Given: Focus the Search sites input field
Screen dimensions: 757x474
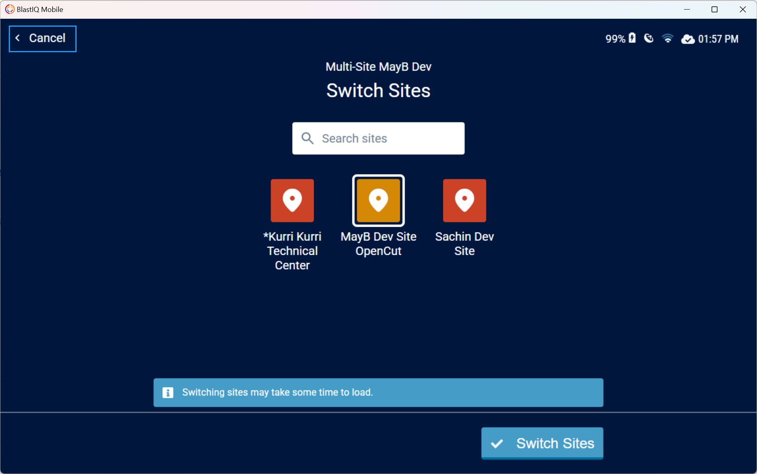Looking at the screenshot, I should [378, 138].
